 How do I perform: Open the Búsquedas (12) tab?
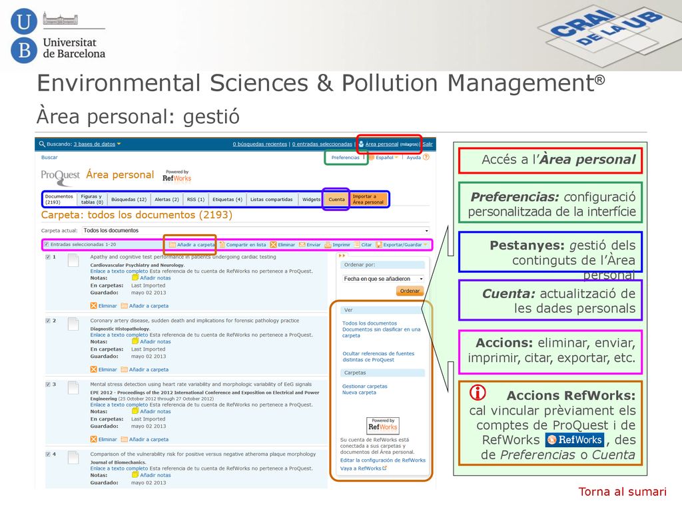tap(129, 200)
